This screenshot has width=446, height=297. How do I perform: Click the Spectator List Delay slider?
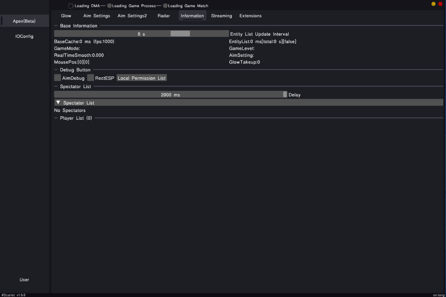[x=170, y=95]
